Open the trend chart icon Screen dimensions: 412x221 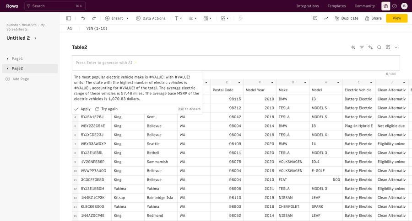click(326, 18)
